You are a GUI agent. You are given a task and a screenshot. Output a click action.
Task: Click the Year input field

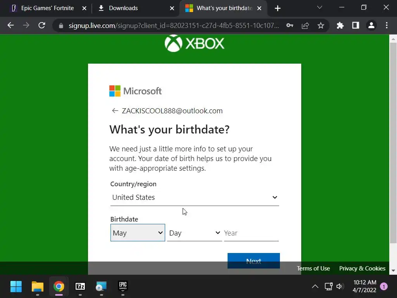(251, 233)
